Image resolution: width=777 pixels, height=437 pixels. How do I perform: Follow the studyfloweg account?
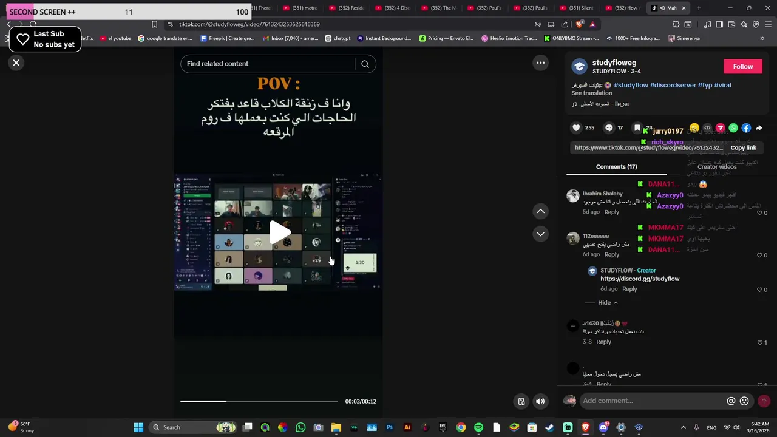[742, 67]
